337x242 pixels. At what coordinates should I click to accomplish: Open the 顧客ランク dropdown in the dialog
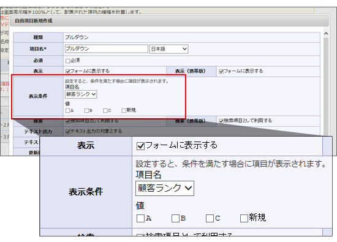81,94
